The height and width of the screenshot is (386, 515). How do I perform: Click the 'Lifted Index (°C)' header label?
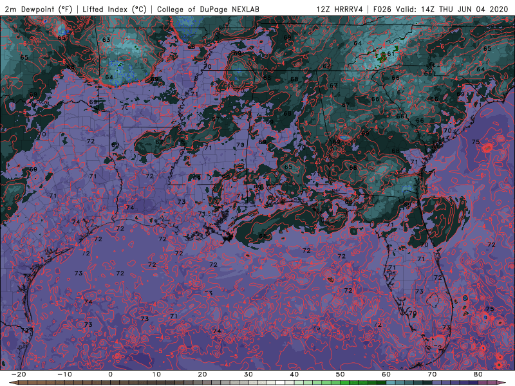(x=115, y=9)
